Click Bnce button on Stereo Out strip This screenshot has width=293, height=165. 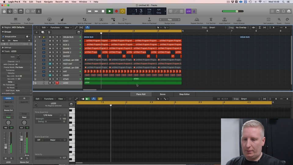(27, 155)
